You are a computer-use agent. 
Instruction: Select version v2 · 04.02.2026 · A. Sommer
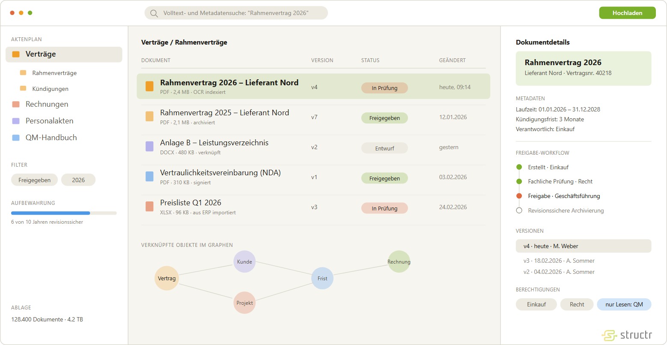559,272
